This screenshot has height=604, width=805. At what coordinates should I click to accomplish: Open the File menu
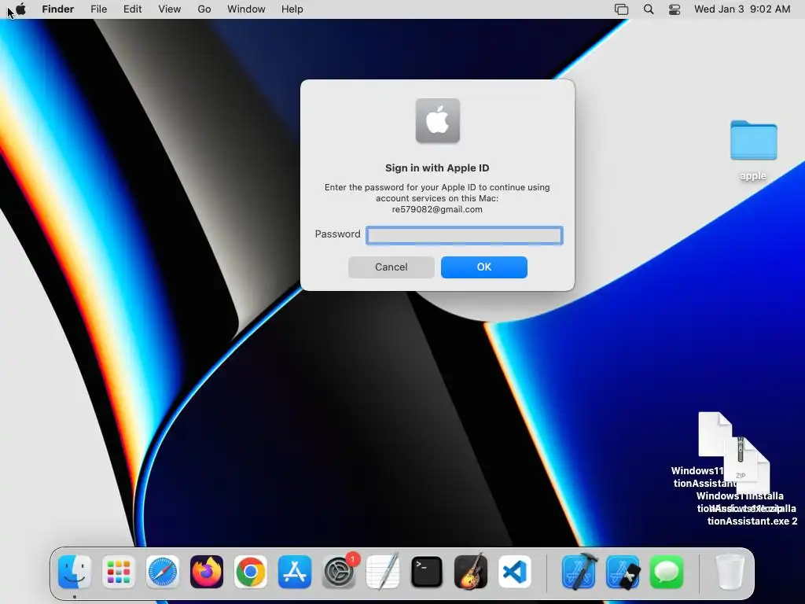coord(98,9)
